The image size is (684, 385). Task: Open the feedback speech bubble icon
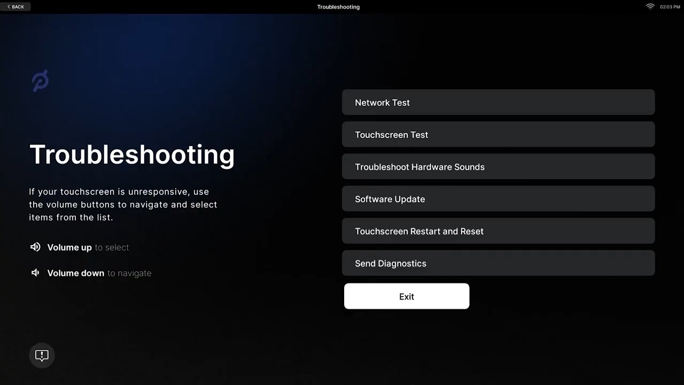[42, 355]
